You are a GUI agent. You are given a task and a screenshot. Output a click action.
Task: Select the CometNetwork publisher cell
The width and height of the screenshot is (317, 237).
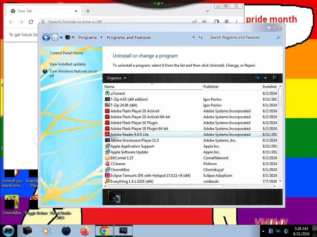pos(216,158)
